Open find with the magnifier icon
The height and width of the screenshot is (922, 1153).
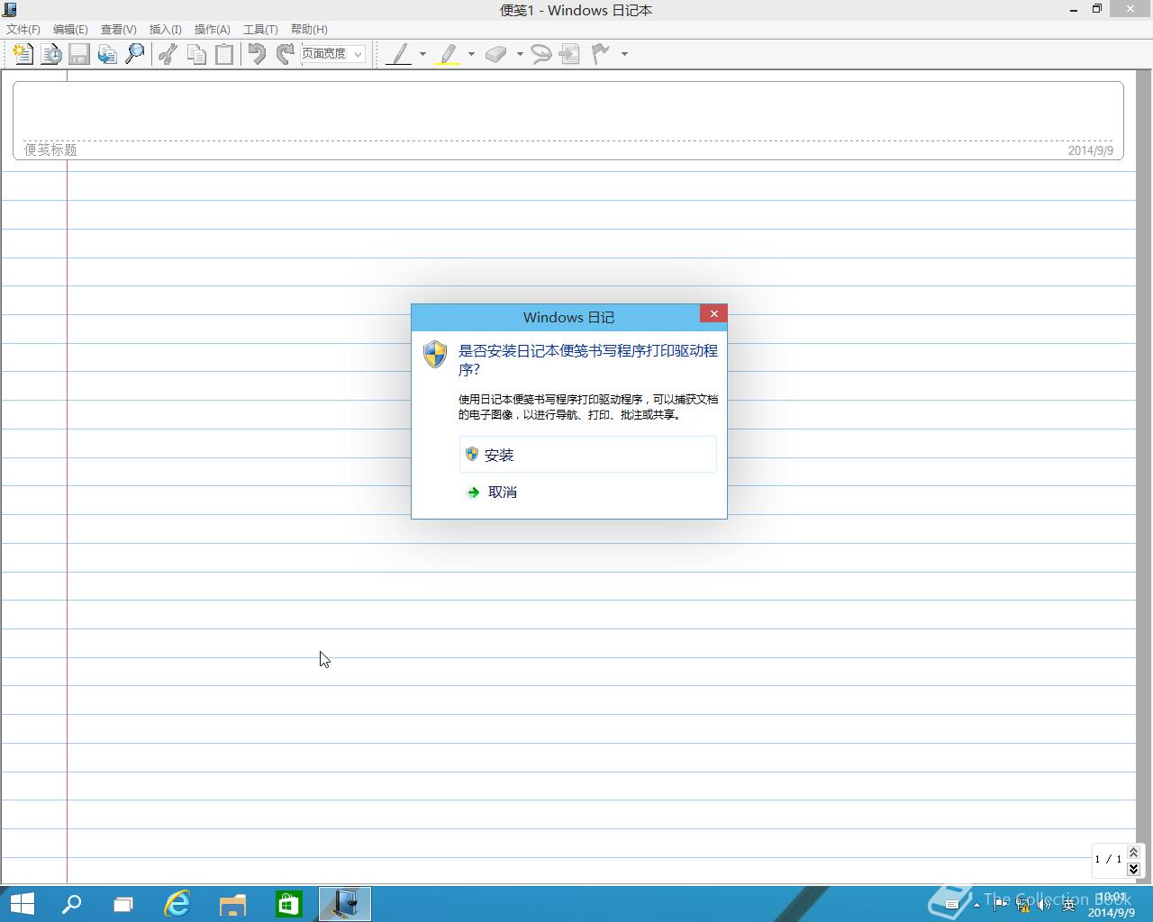pos(135,54)
